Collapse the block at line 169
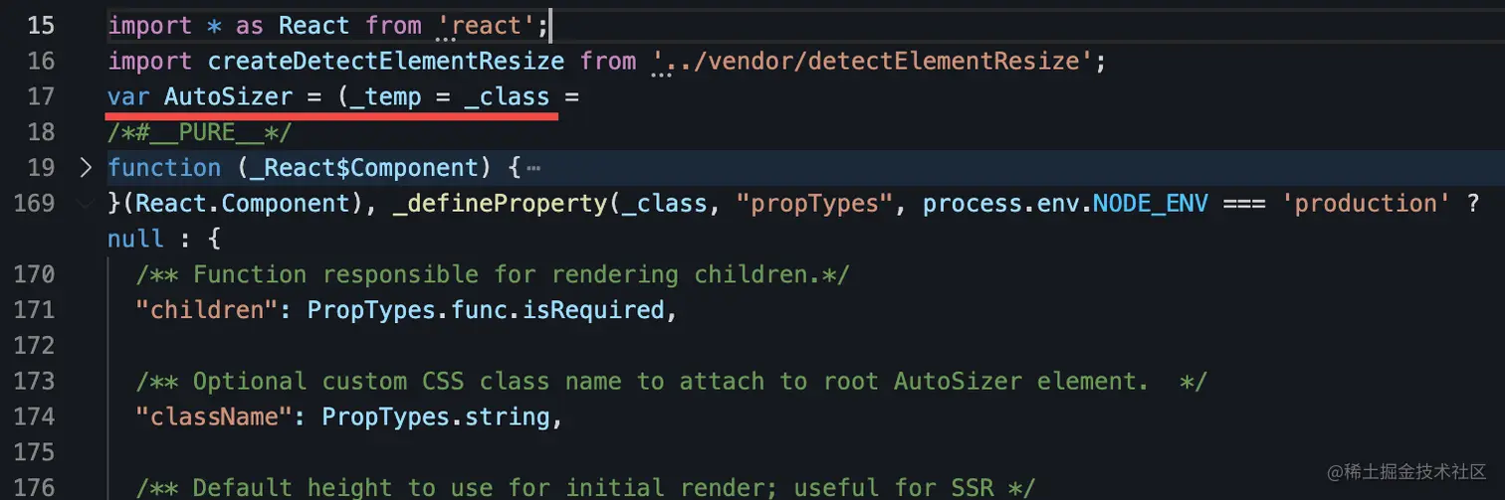The image size is (1505, 500). 86,203
